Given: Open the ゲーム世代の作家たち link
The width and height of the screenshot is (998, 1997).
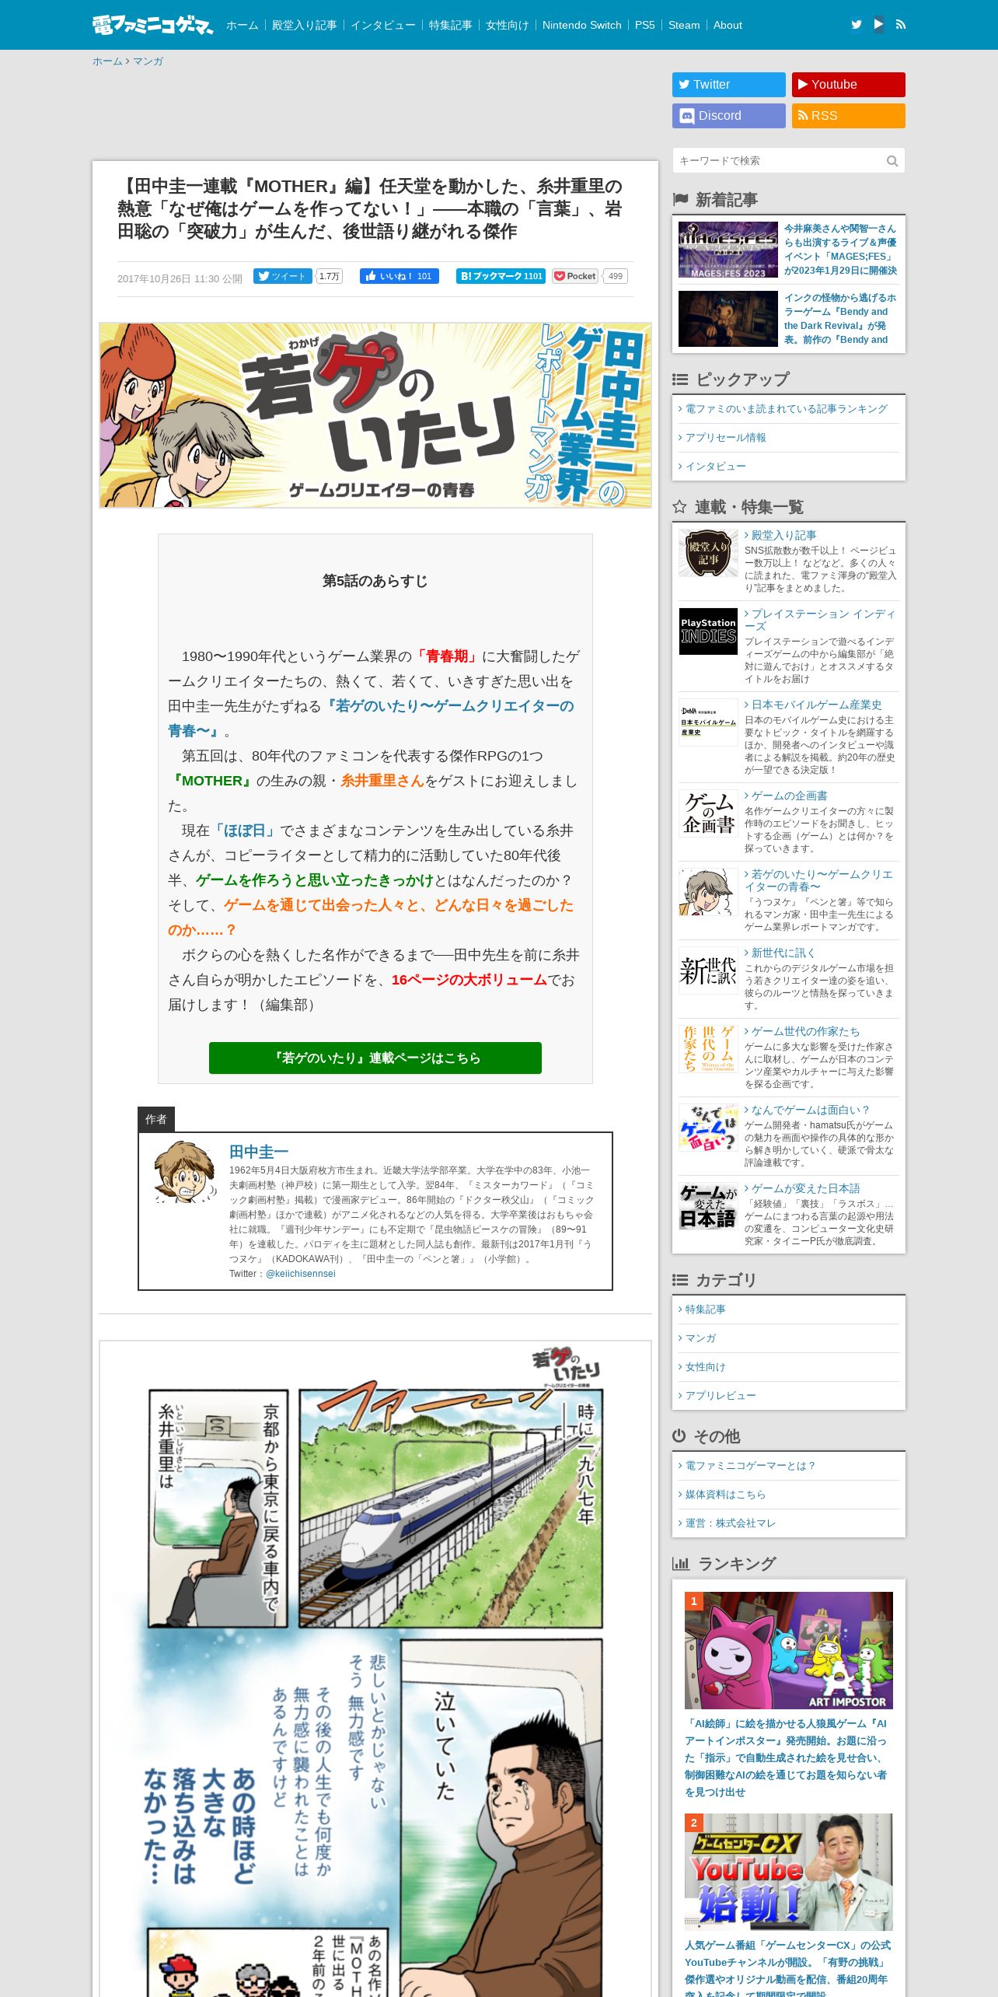Looking at the screenshot, I should pyautogui.click(x=805, y=1031).
